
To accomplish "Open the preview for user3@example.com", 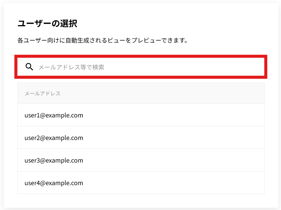I will (x=54, y=161).
